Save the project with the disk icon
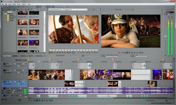Screen dimensions: 176x105 7,7
